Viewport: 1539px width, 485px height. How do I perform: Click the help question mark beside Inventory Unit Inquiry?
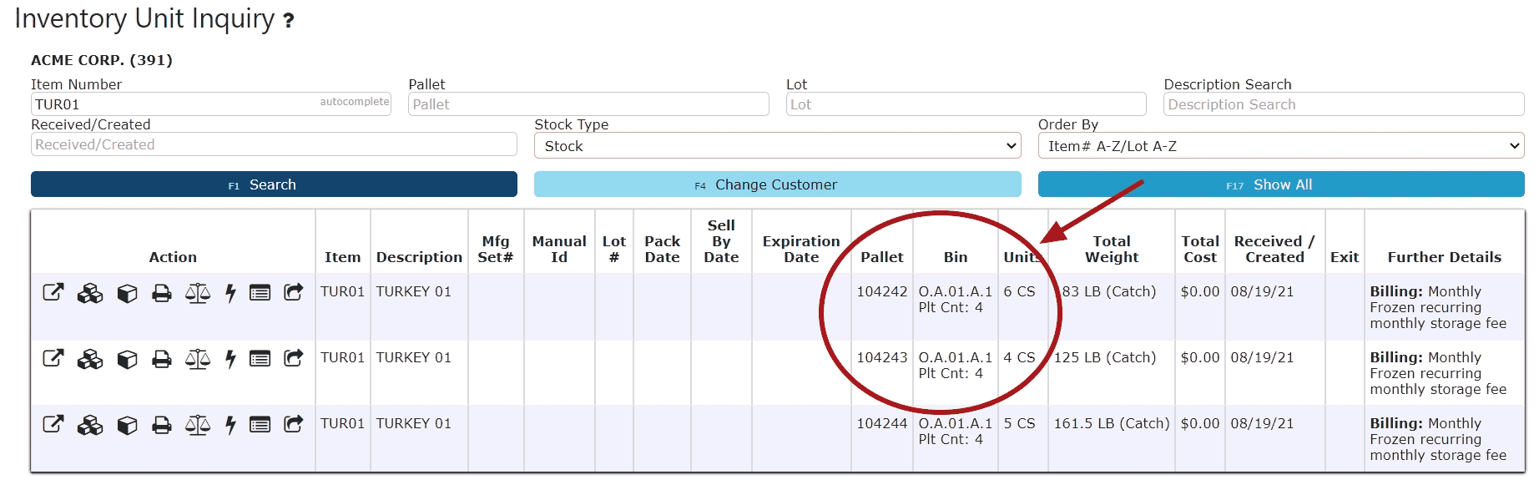pyautogui.click(x=289, y=21)
